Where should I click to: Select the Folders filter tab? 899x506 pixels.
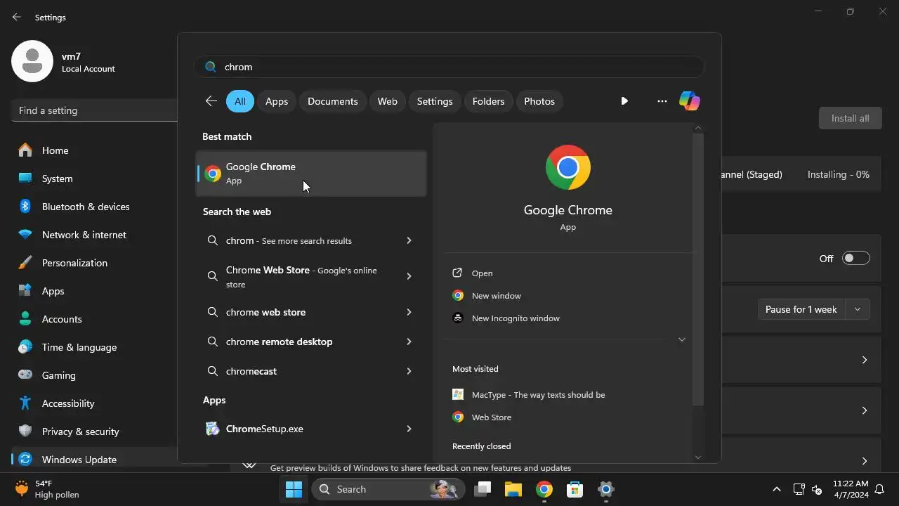coord(489,101)
